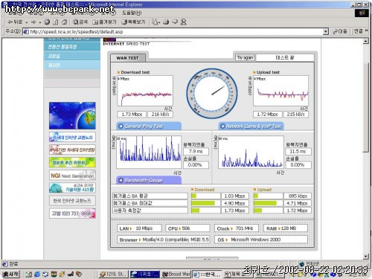Open the 게시판 sidebar menu item
372x279 pixels.
(x=72, y=65)
